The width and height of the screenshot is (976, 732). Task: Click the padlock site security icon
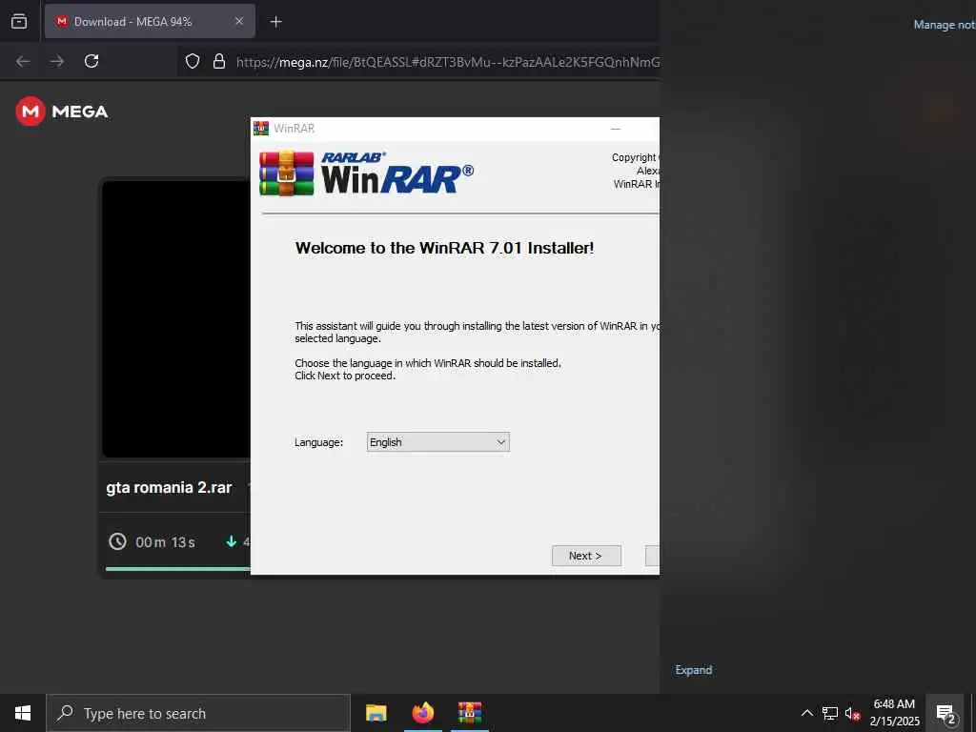pyautogui.click(x=218, y=61)
